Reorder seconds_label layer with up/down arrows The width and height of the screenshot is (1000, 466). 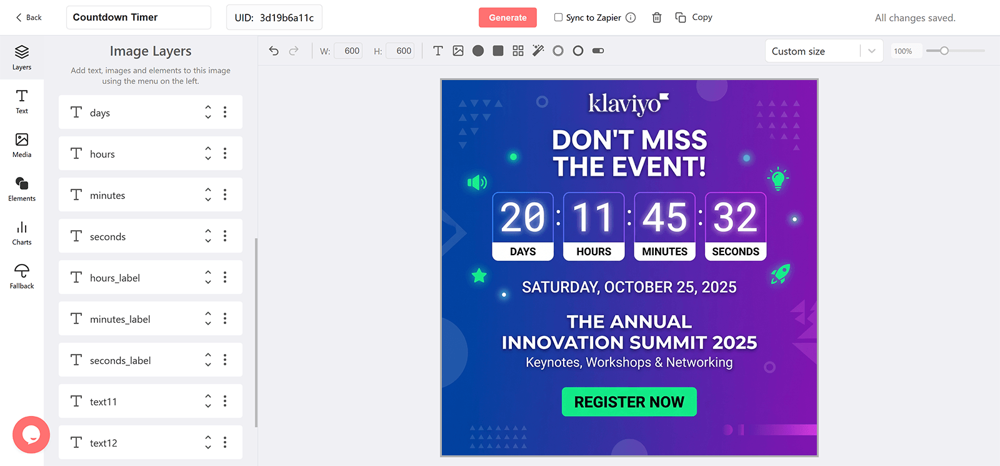pos(208,360)
